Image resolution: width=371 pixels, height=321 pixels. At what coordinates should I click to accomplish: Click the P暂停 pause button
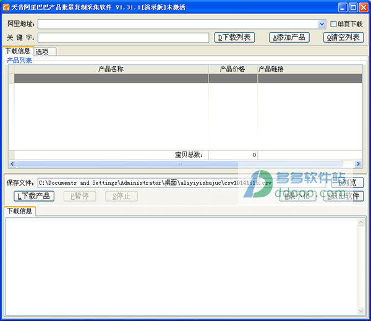point(80,196)
